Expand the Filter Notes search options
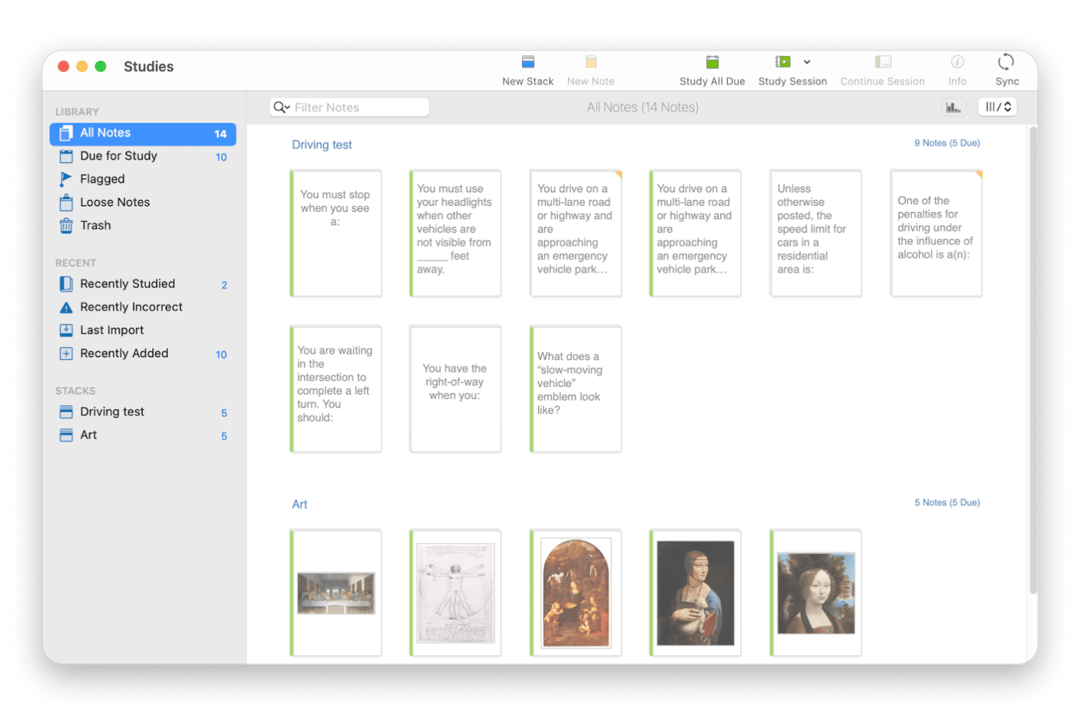The width and height of the screenshot is (1080, 720). coord(281,107)
